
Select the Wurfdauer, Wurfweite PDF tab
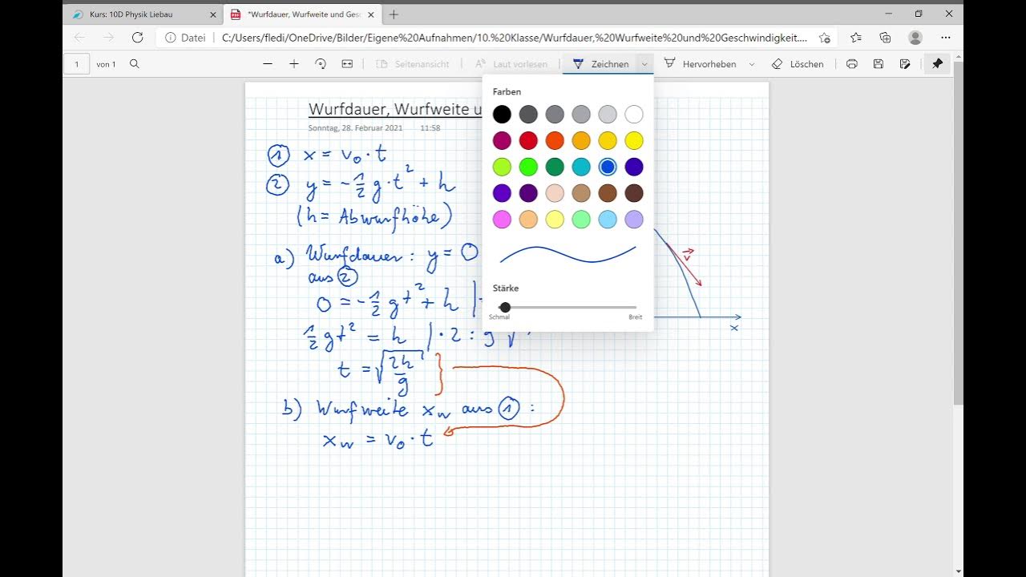(303, 14)
